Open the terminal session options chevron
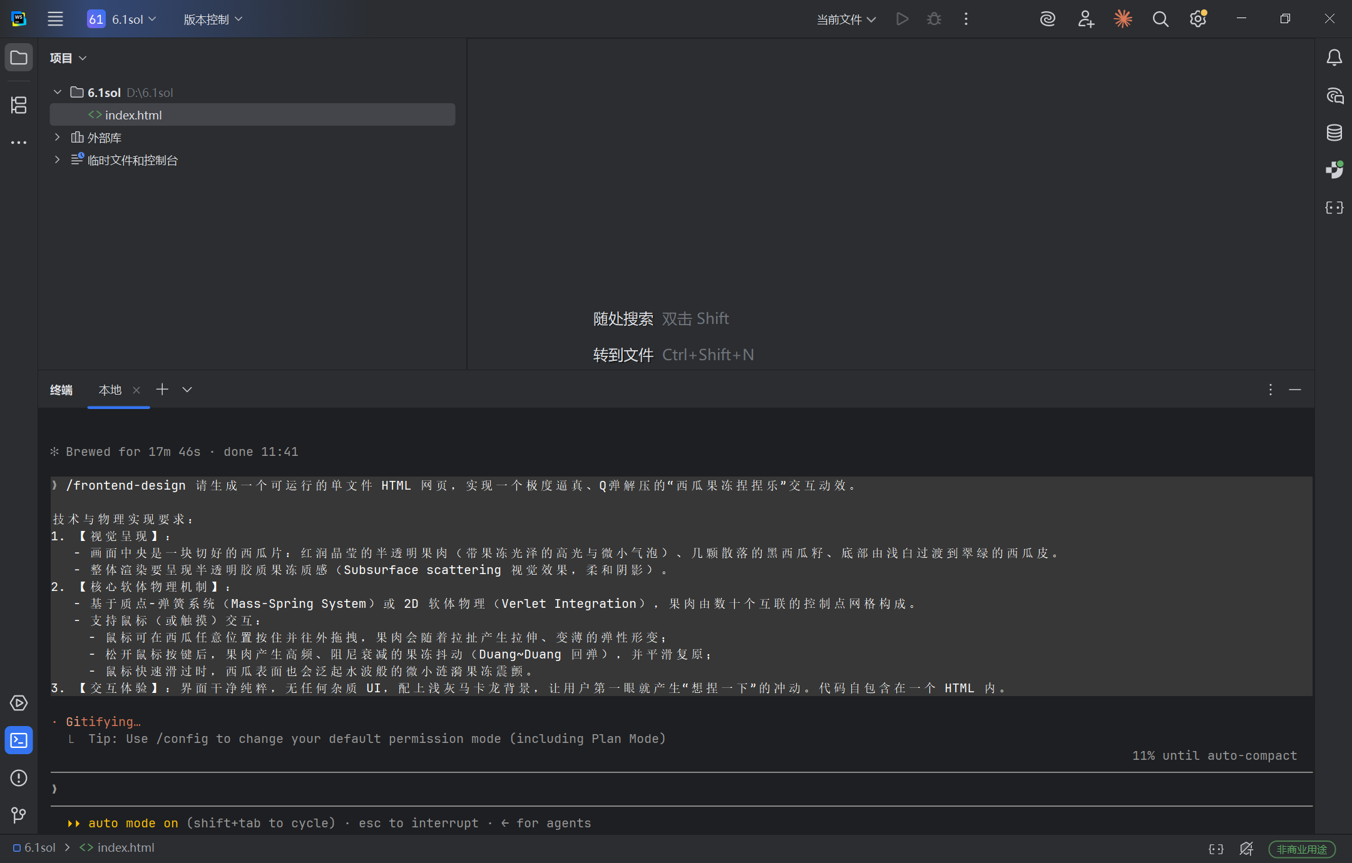Image resolution: width=1352 pixels, height=863 pixels. pyautogui.click(x=187, y=390)
